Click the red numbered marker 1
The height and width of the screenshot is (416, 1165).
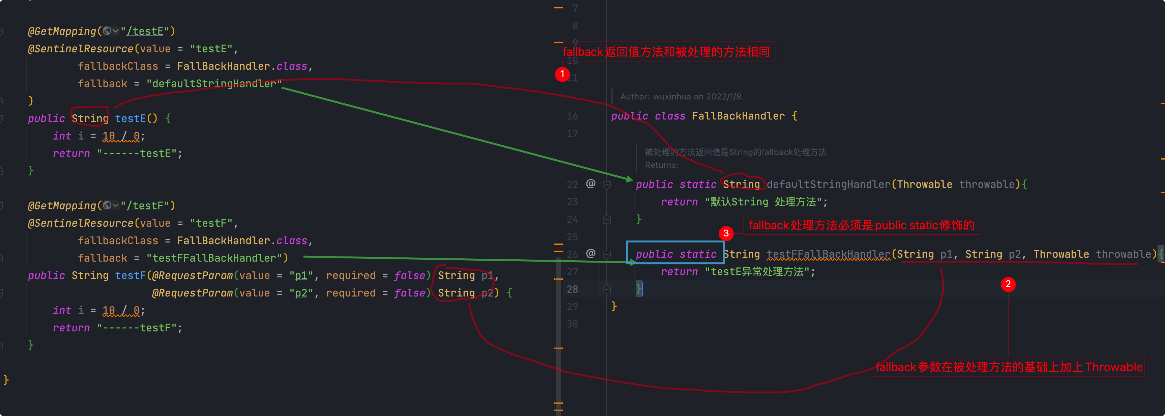[562, 74]
